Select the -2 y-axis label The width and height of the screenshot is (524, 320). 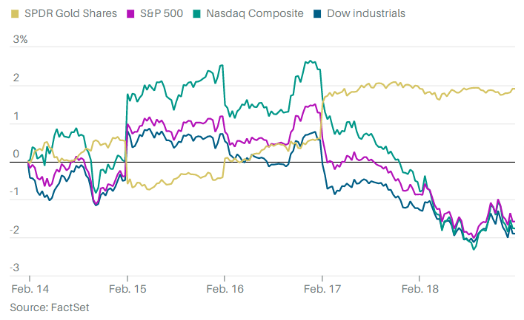tap(16, 230)
